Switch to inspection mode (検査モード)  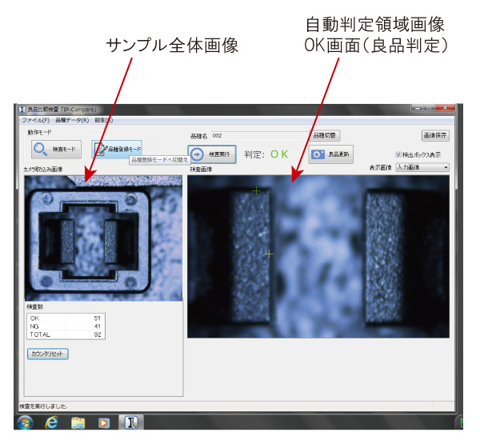[56, 150]
